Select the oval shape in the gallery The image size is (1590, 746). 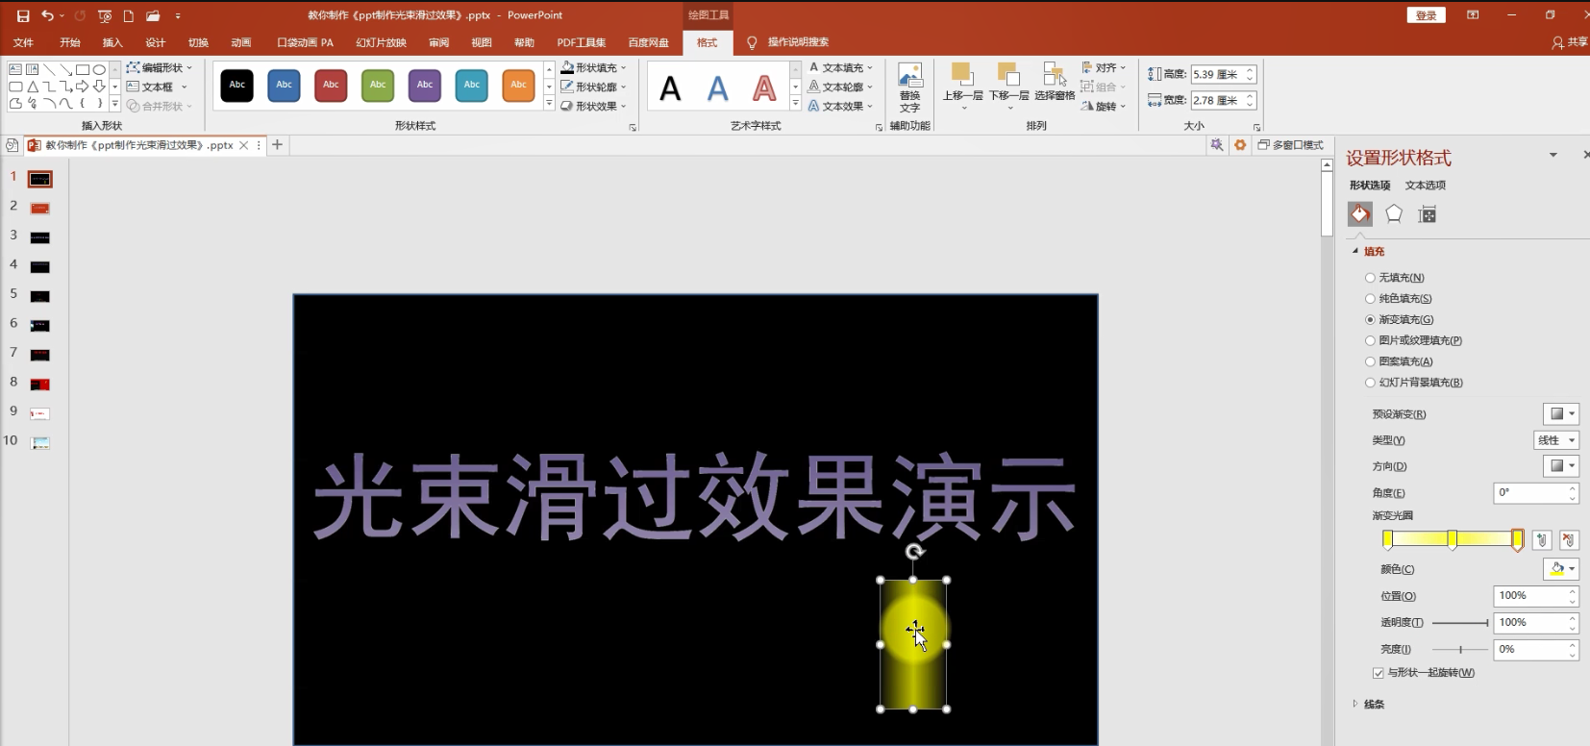tap(99, 69)
